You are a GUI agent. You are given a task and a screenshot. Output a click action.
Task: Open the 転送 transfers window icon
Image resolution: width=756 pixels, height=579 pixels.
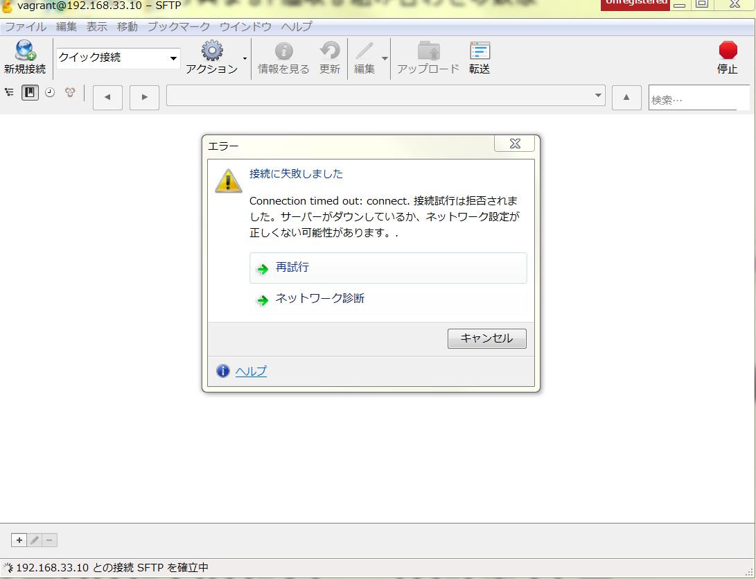(x=480, y=51)
